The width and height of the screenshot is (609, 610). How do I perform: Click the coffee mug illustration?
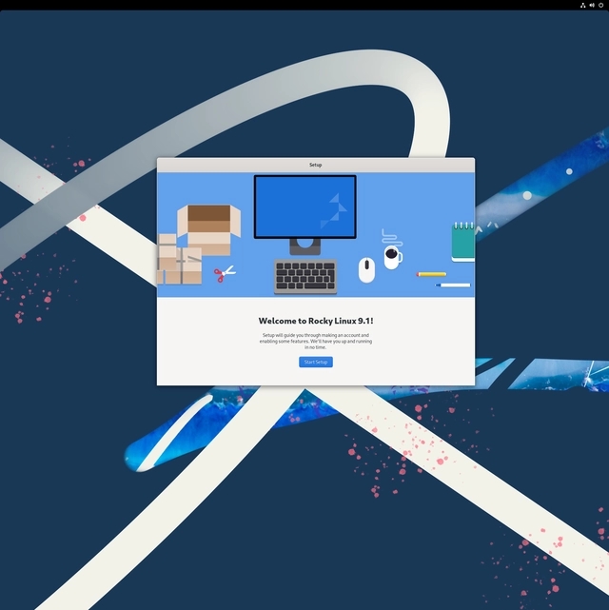point(392,257)
